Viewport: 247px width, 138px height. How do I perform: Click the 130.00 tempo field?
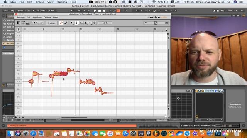20,11
